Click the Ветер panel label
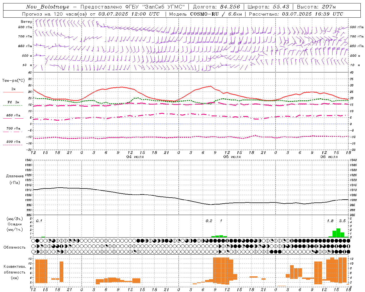 27,22
